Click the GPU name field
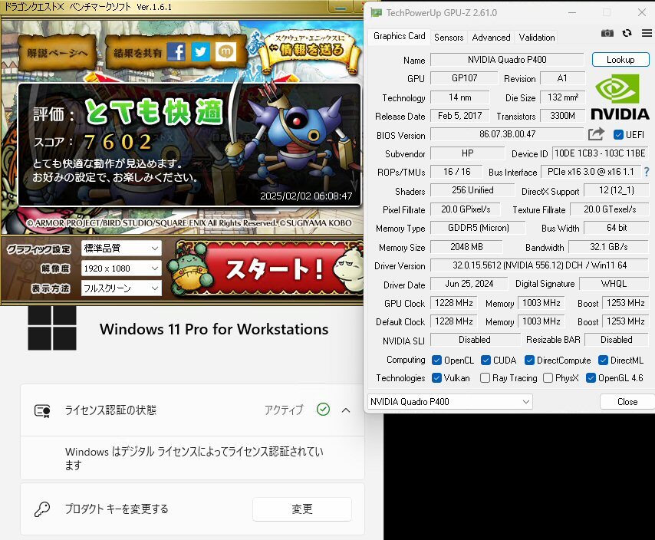 click(507, 60)
